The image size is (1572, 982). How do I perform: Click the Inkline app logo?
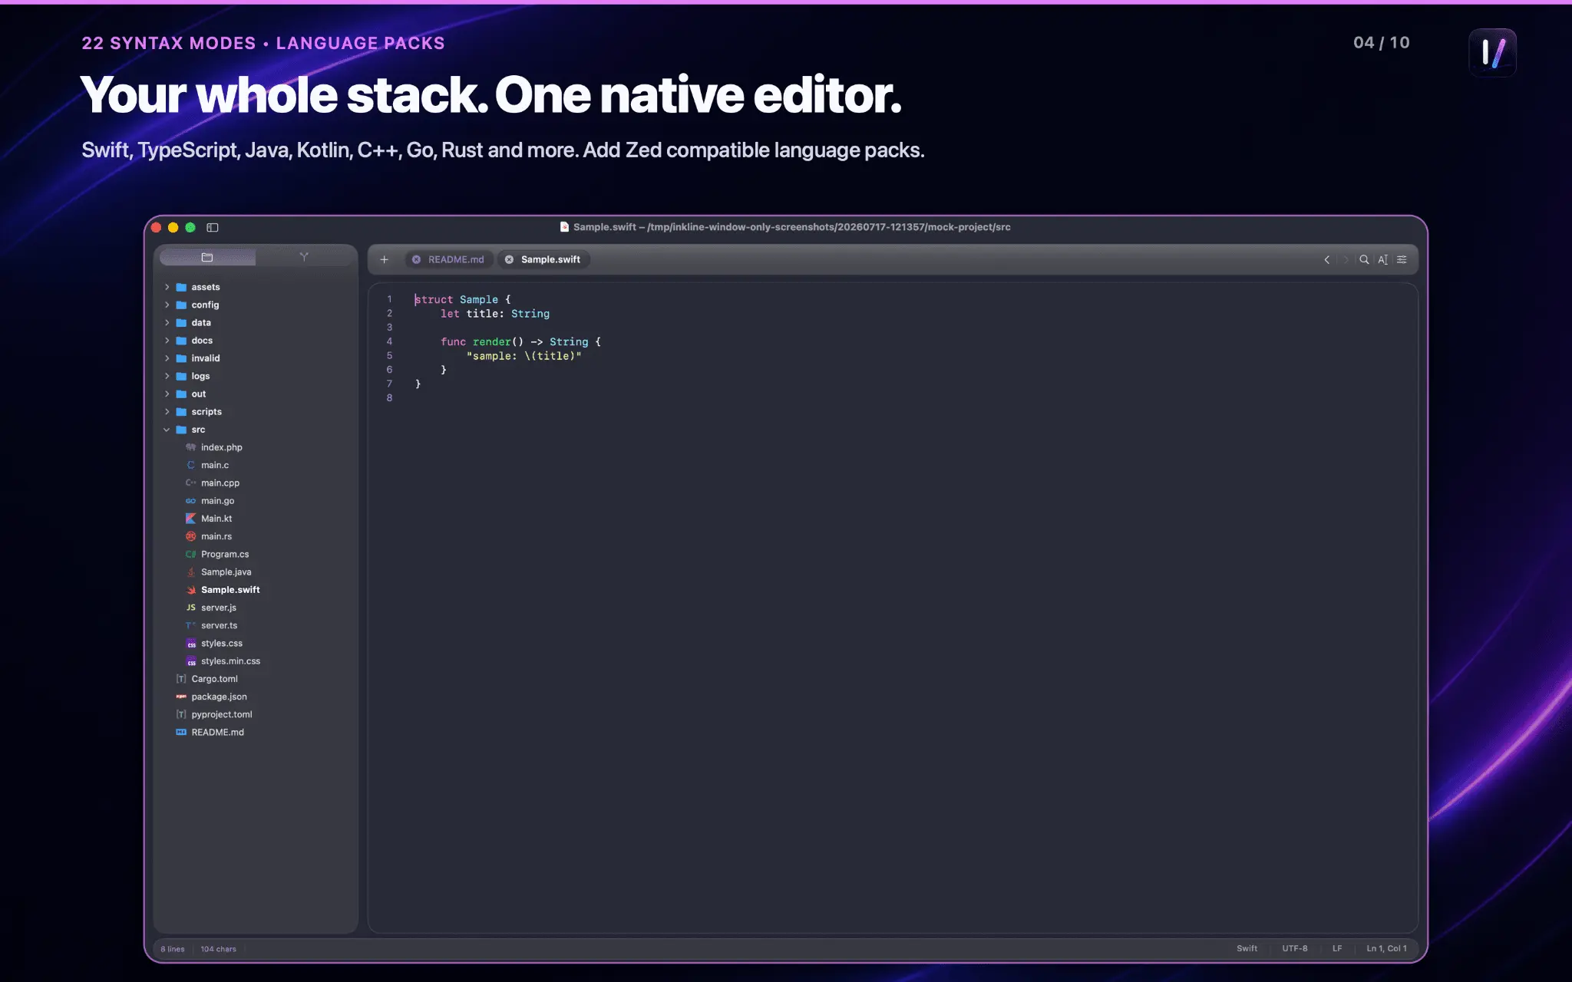1492,53
